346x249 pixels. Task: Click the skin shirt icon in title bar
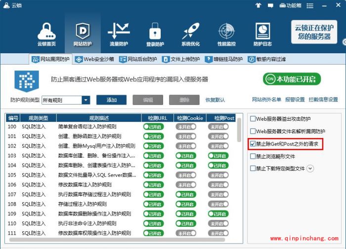click(x=258, y=5)
